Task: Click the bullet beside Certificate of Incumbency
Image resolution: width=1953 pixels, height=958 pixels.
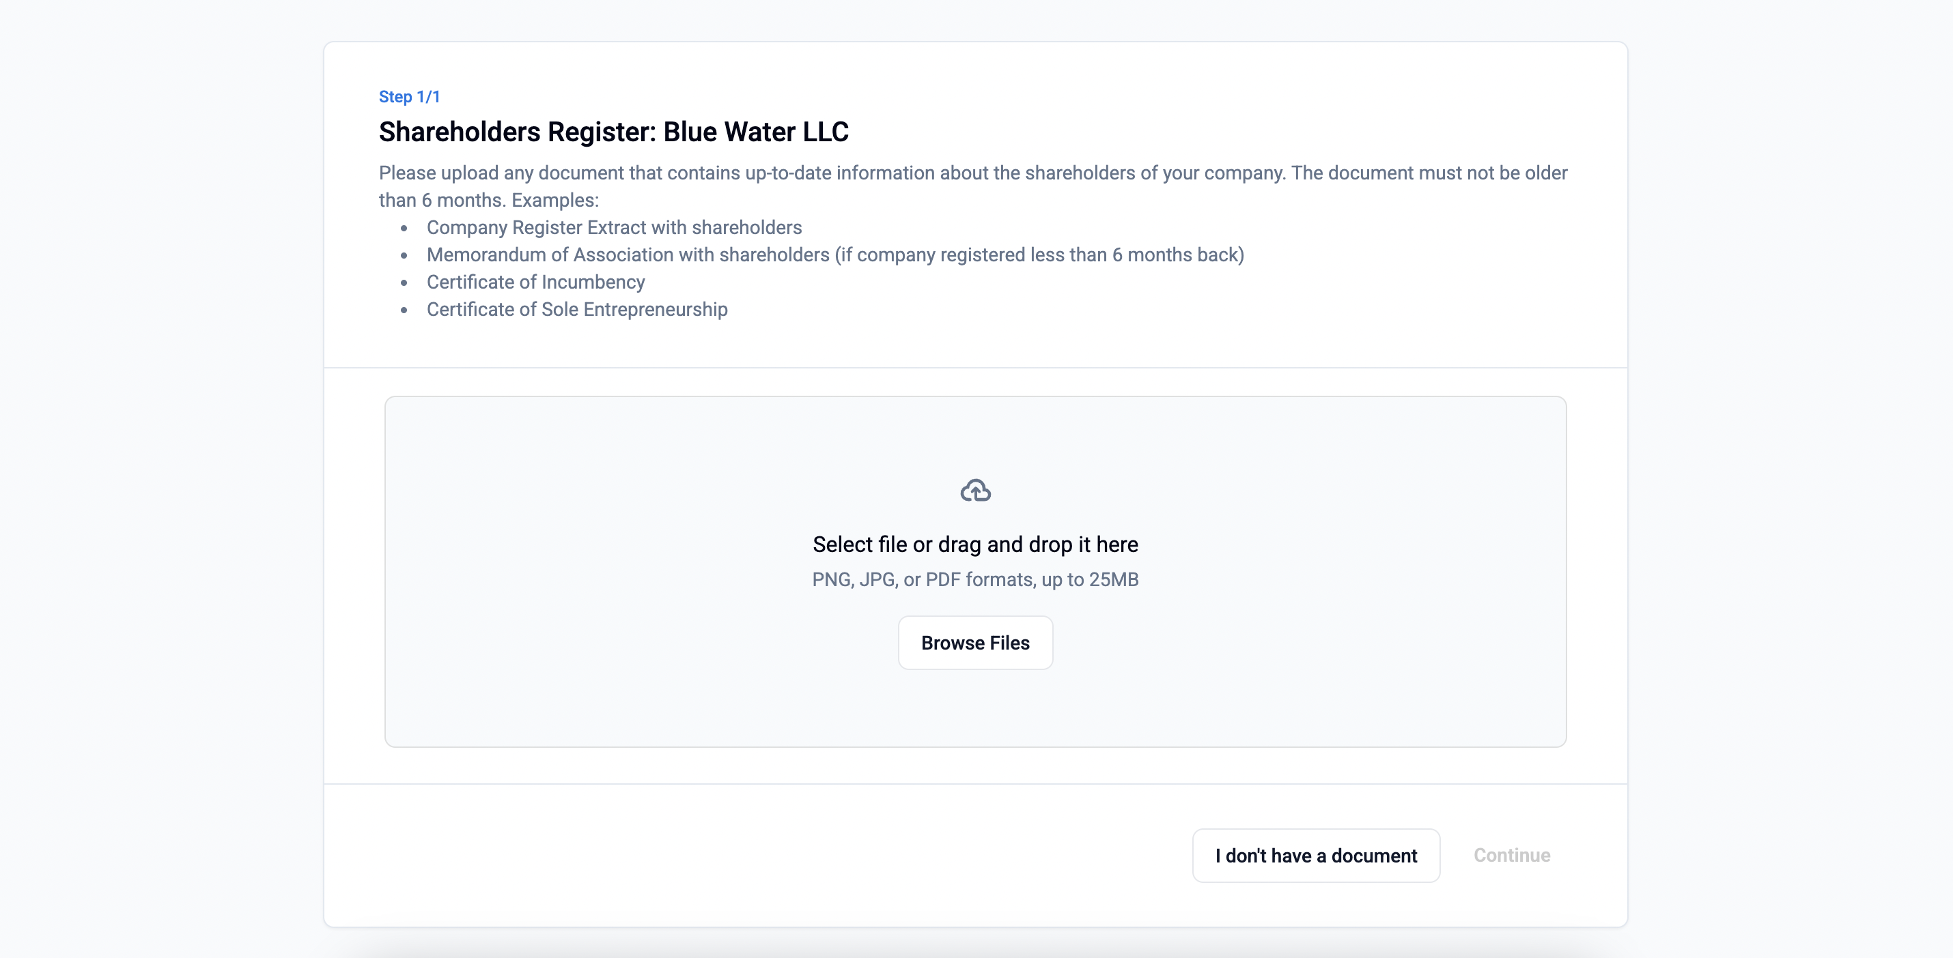Action: [404, 282]
